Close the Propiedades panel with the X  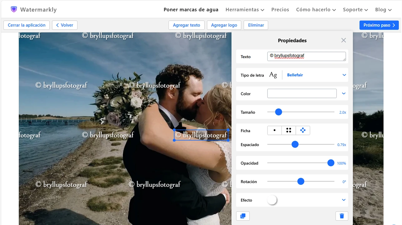click(344, 40)
